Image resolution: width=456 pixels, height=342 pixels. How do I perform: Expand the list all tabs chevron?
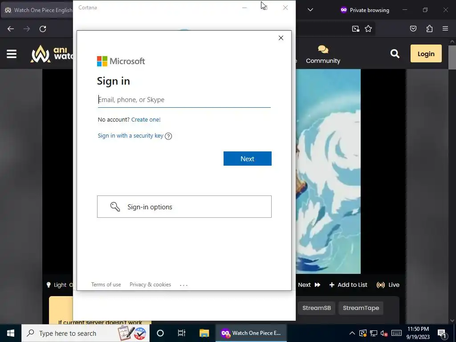(x=310, y=10)
